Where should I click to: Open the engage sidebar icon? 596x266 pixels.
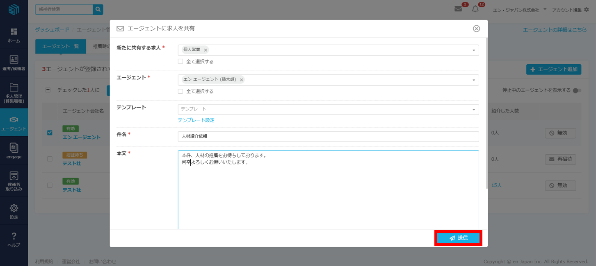coord(14,148)
